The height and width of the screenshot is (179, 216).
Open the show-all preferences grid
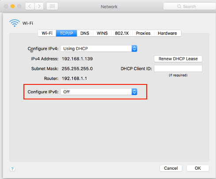tap(52, 6)
